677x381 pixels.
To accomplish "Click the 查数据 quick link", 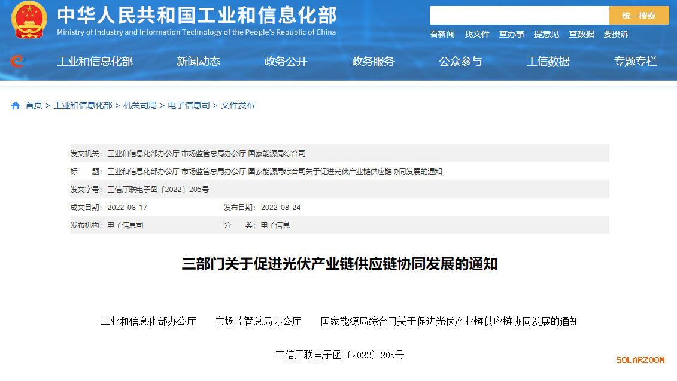I will tap(581, 34).
